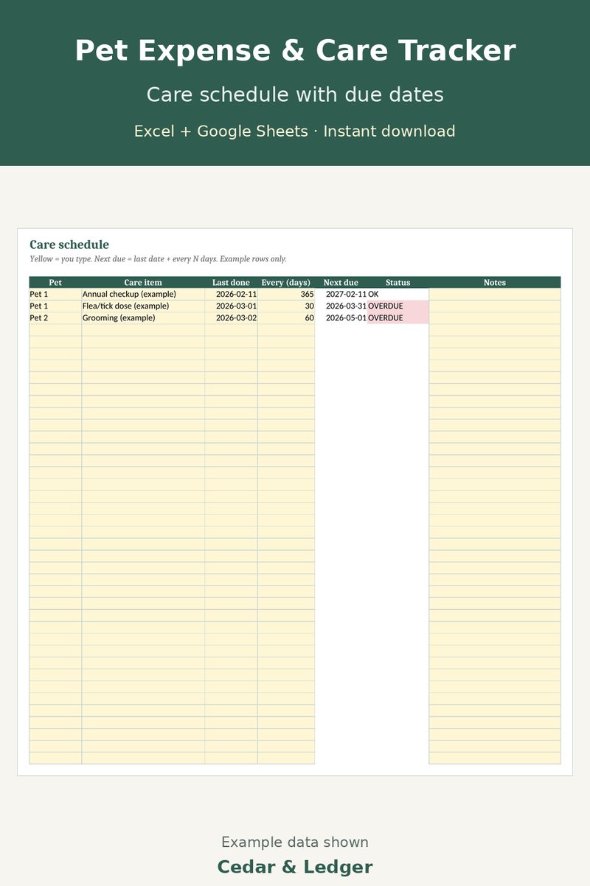Image resolution: width=590 pixels, height=886 pixels.
Task: Click the 'Pet 1' cell in Flea/tick row
Action: click(55, 306)
